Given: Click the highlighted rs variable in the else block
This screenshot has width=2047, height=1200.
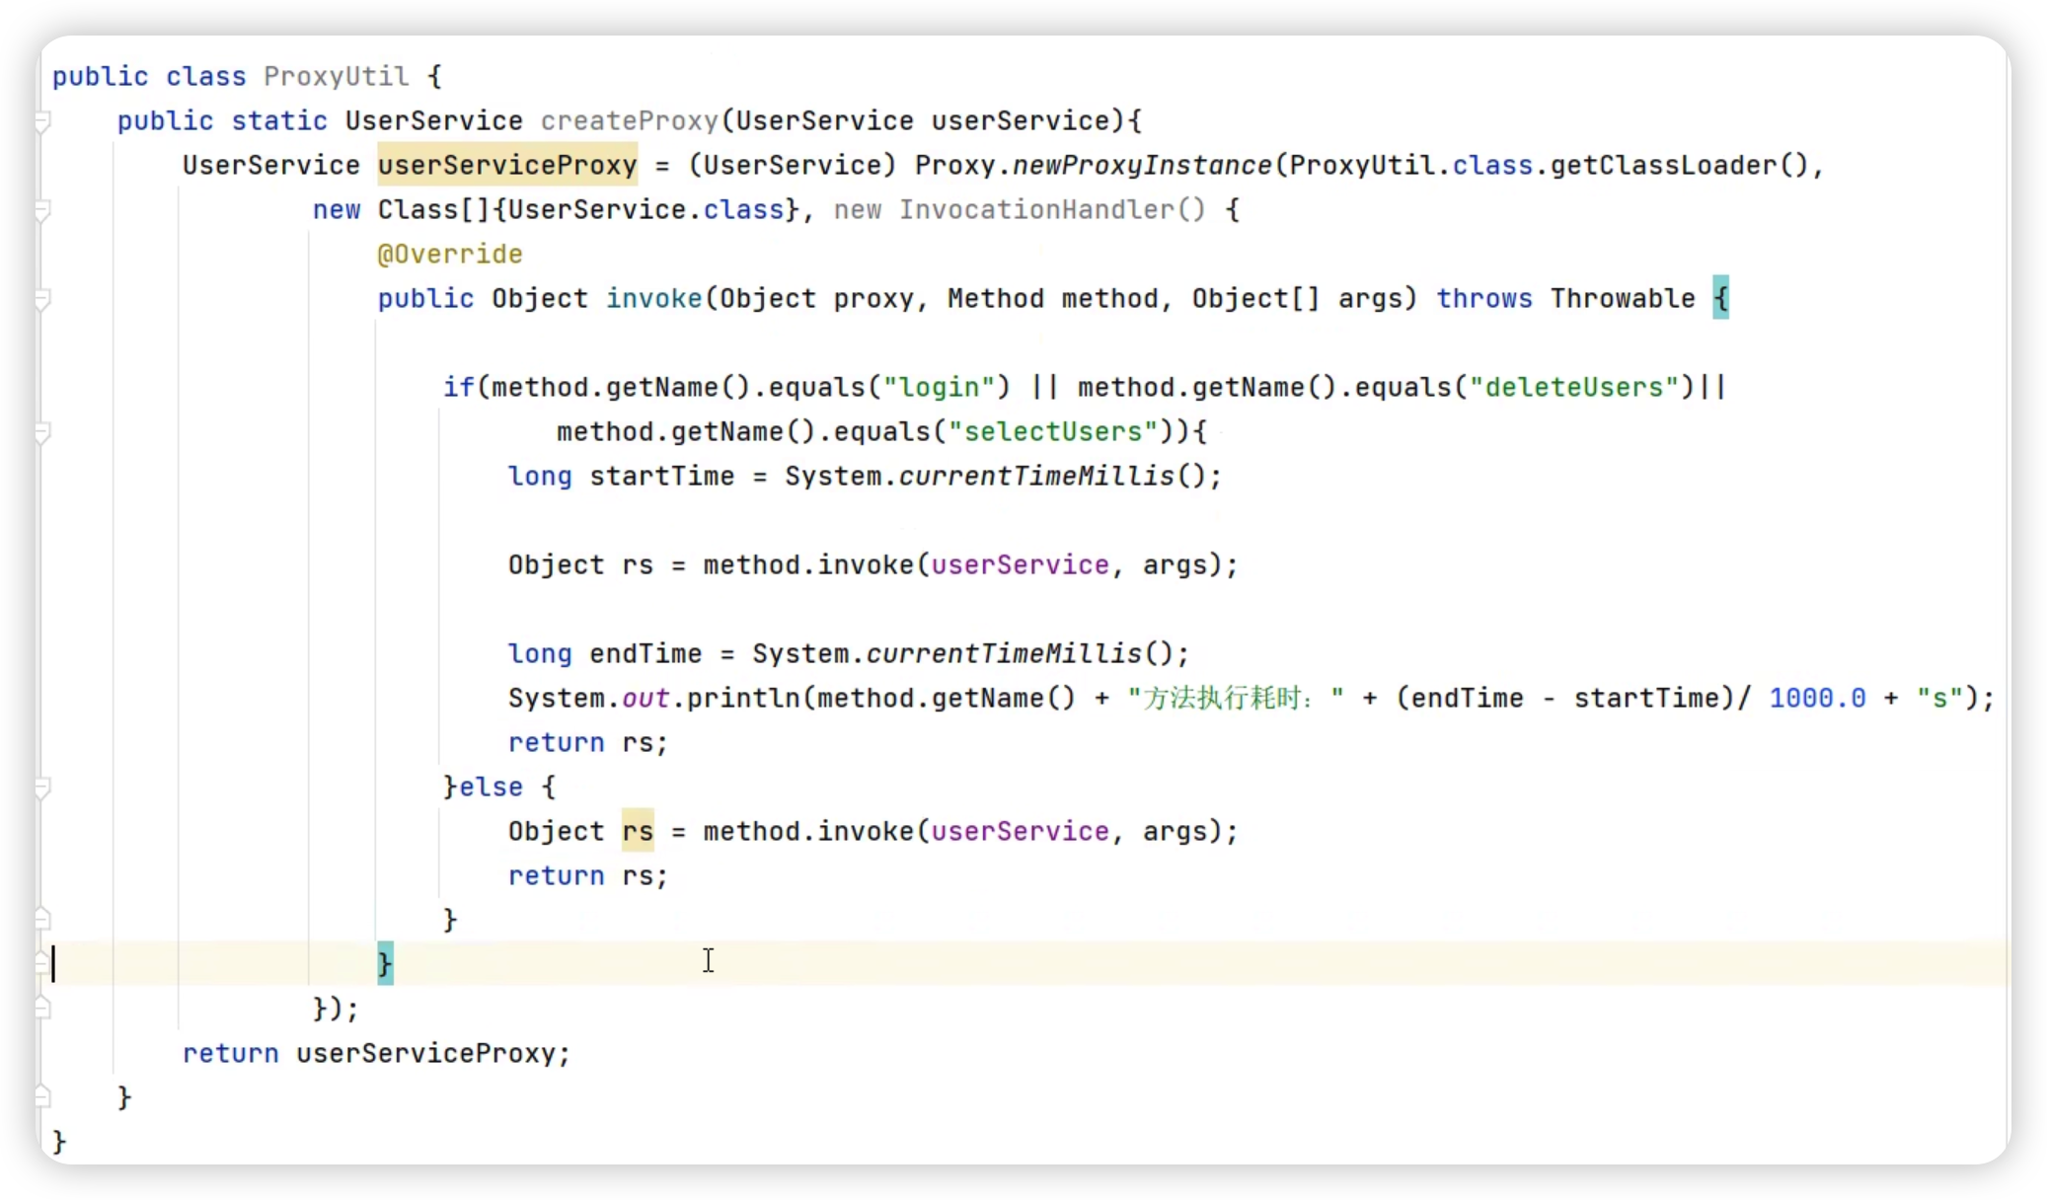Looking at the screenshot, I should pyautogui.click(x=638, y=830).
